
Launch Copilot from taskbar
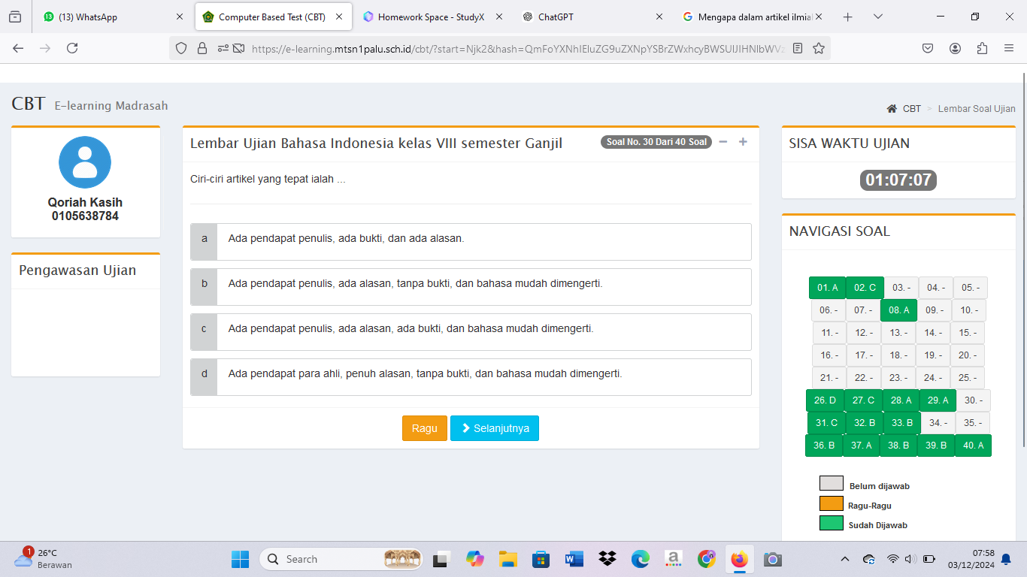pyautogui.click(x=474, y=559)
